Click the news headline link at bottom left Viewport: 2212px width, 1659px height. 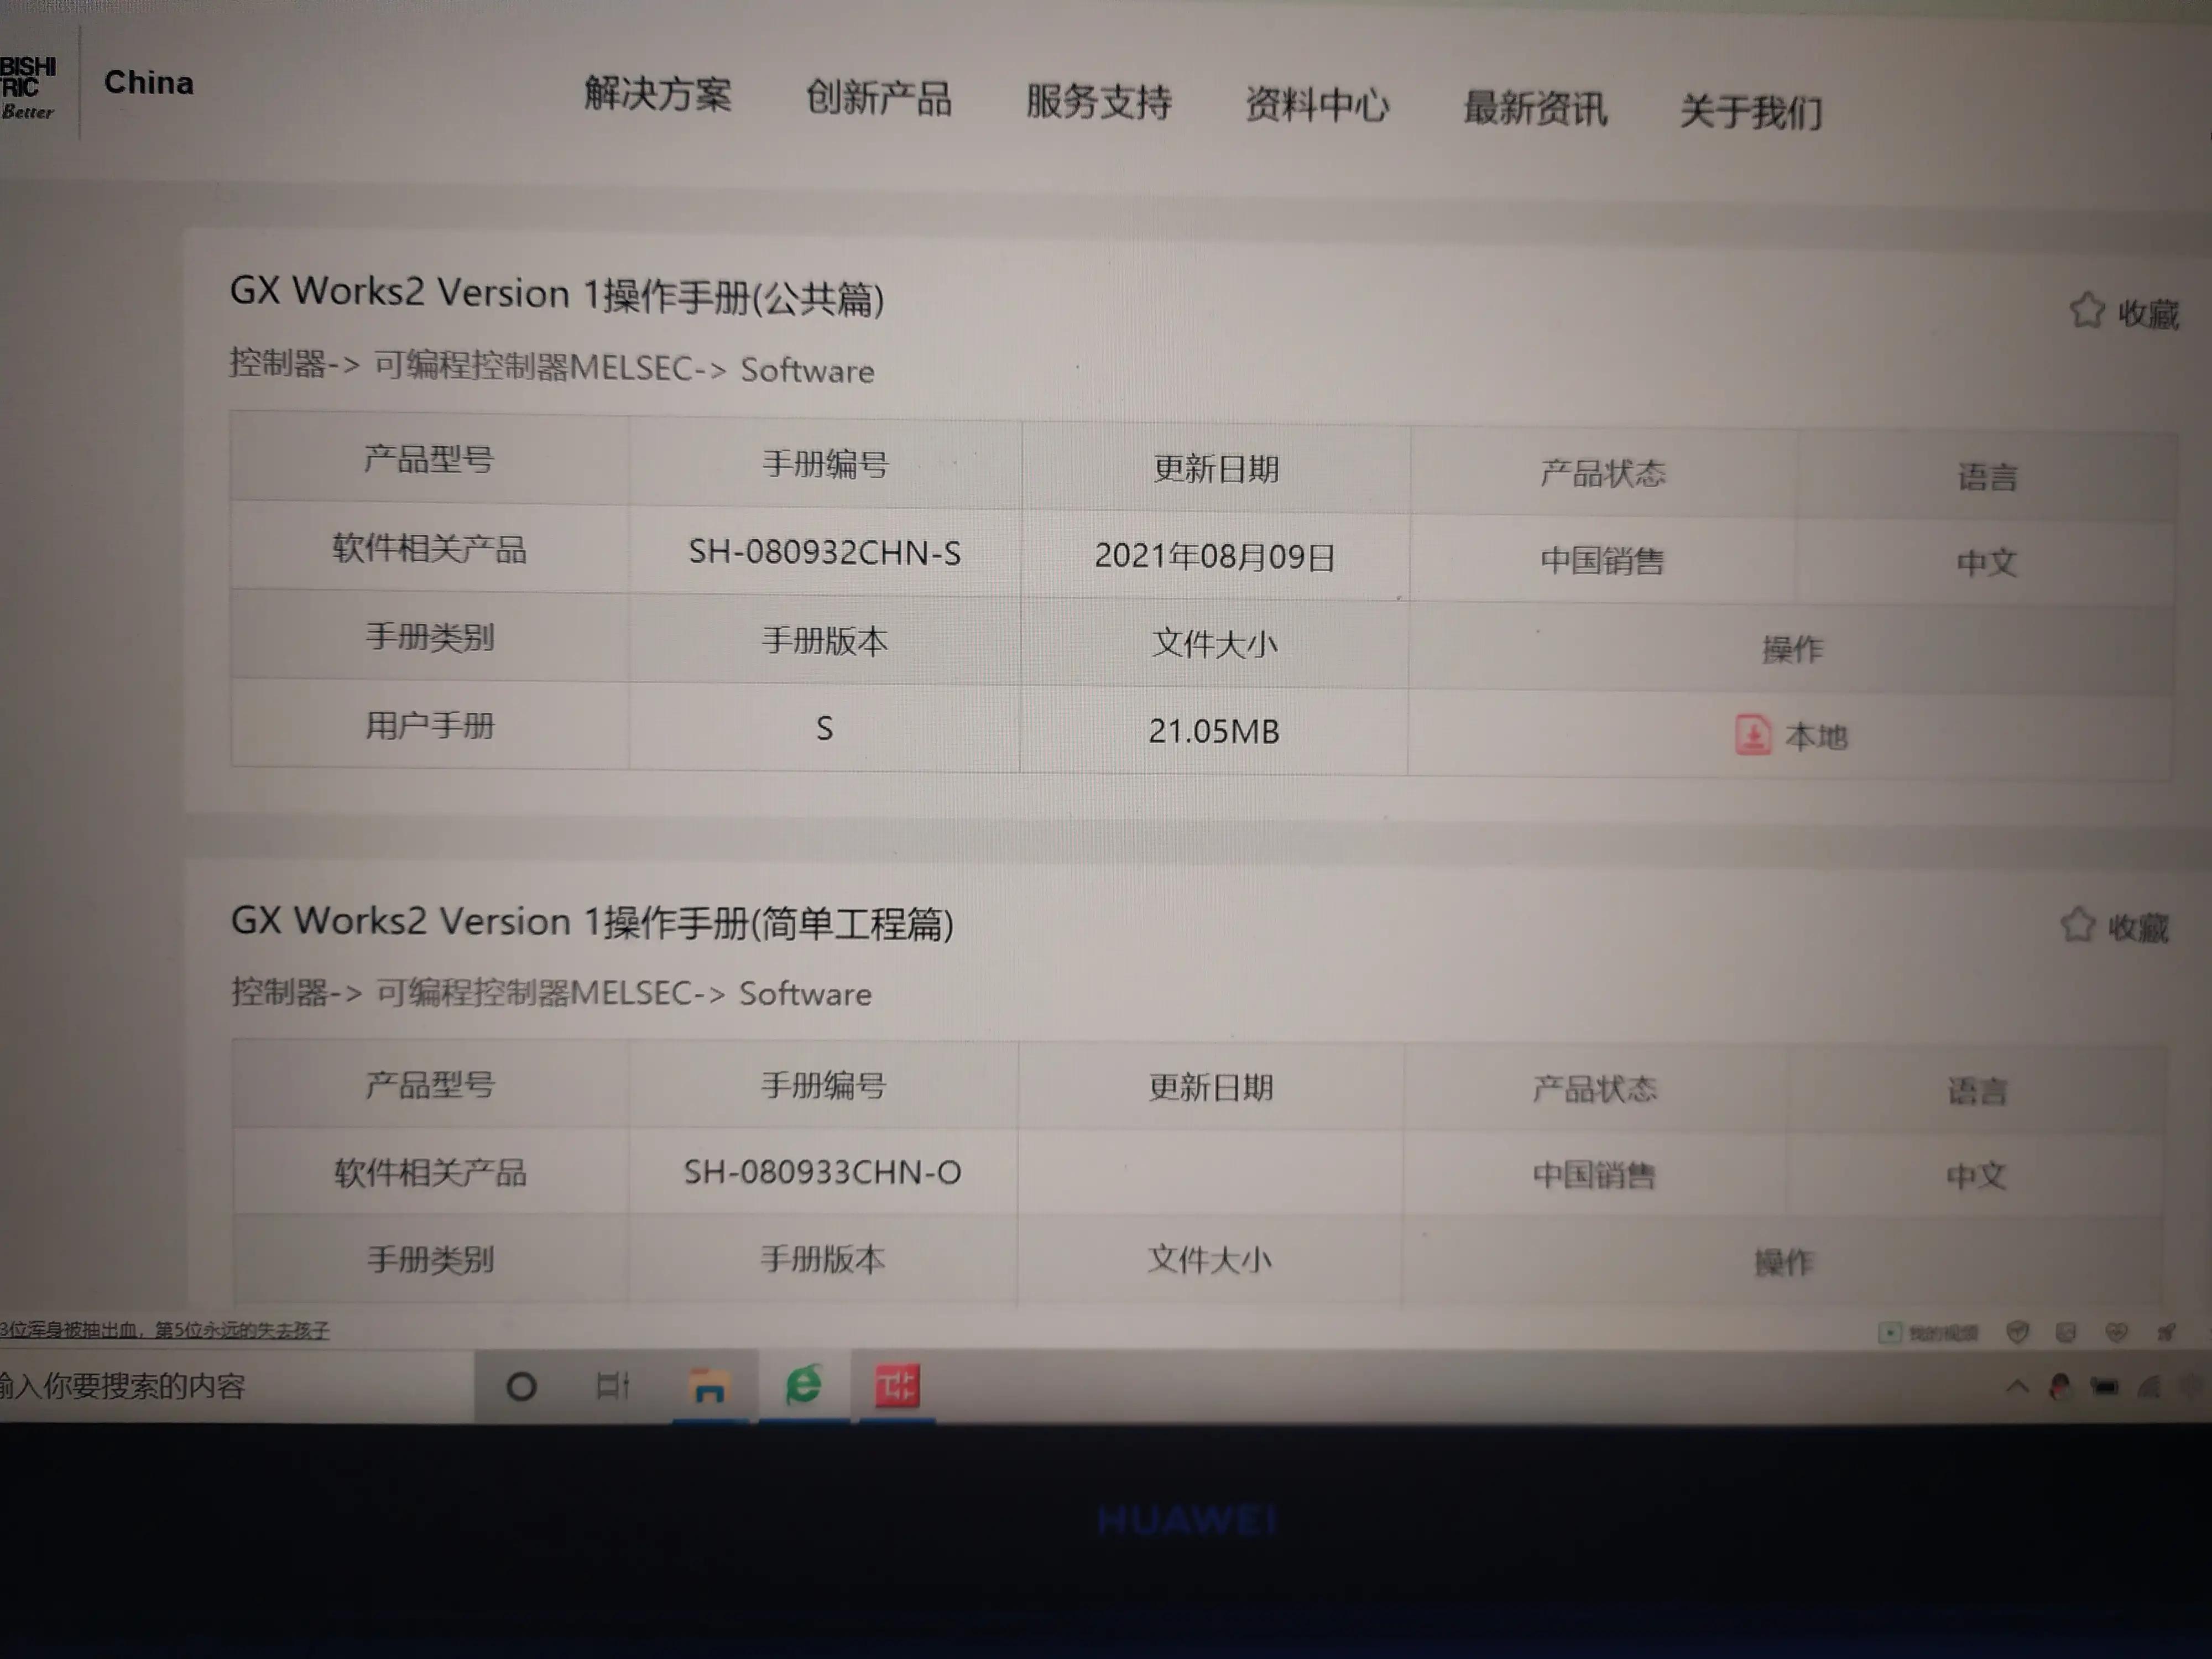click(x=165, y=1330)
